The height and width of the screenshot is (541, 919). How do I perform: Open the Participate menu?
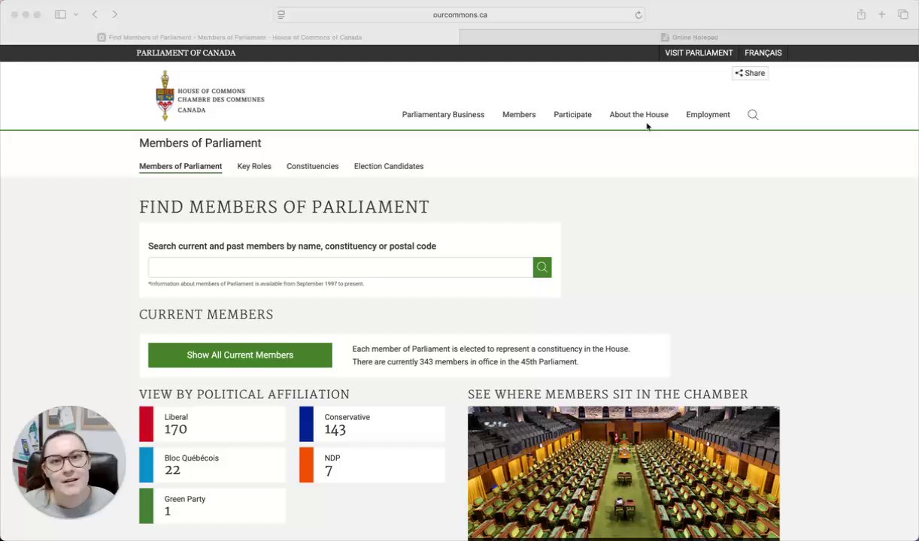click(x=572, y=114)
